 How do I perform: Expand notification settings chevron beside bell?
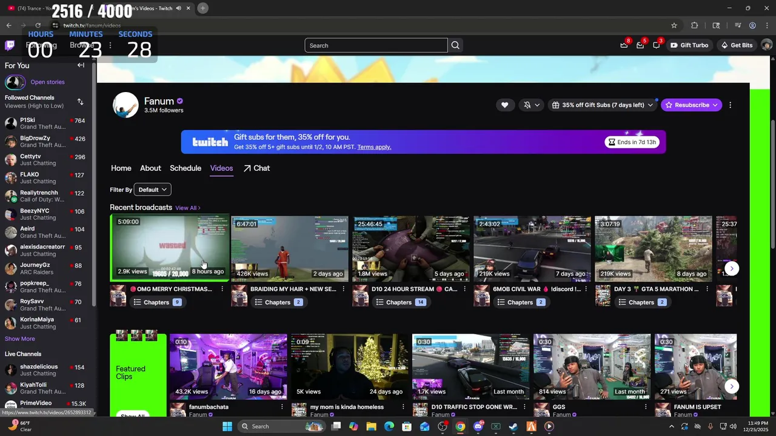[537, 105]
